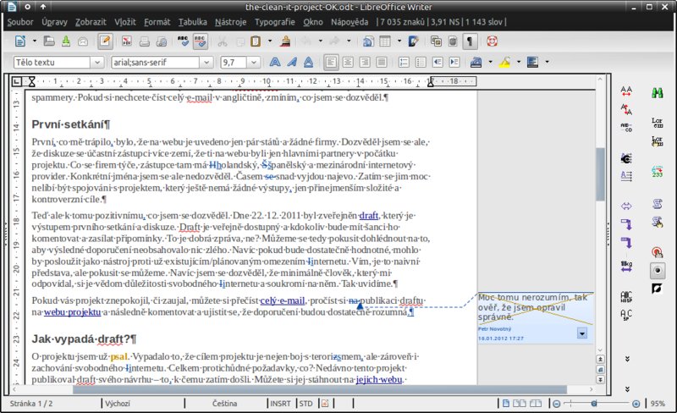The width and height of the screenshot is (677, 413).
Task: Toggle bulleted list icon
Action: 421,63
